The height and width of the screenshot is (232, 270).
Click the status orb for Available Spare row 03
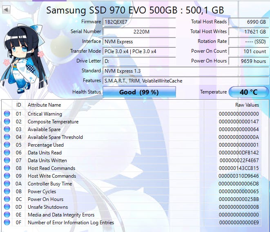(x=7, y=129)
